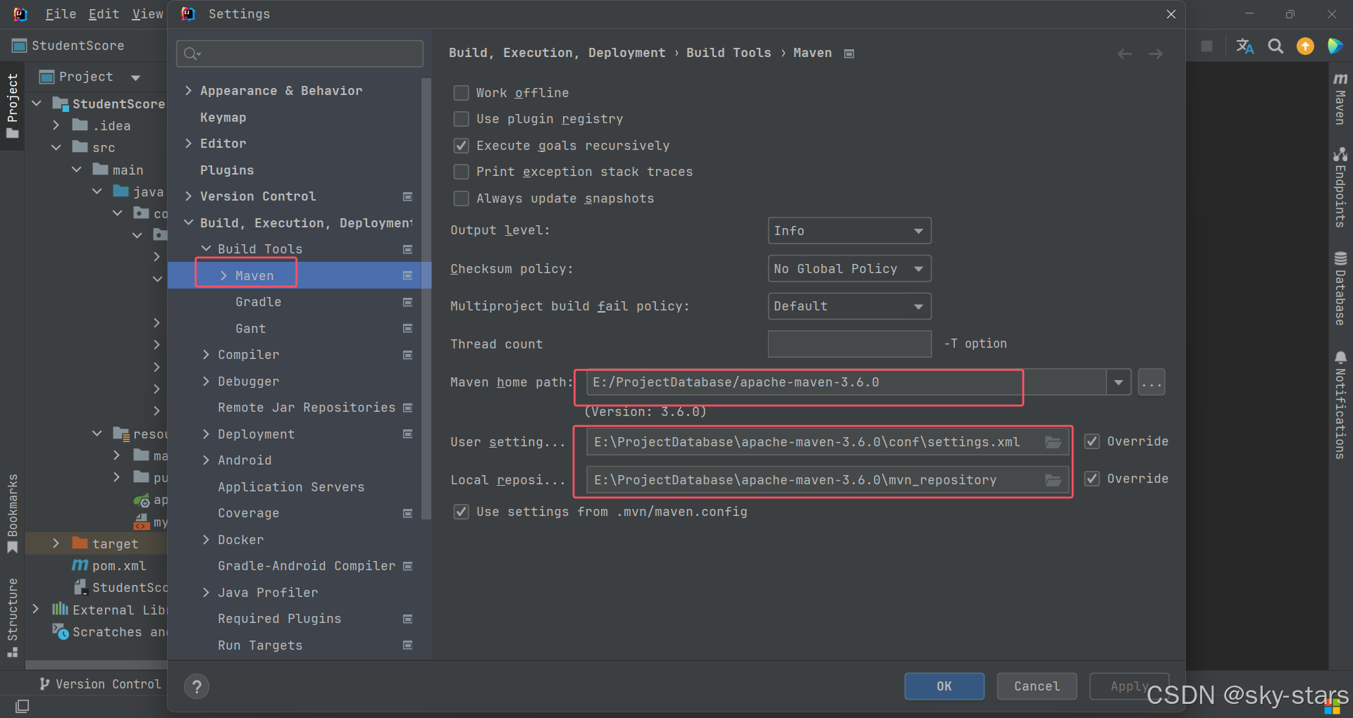Select Remote Jar Repositories settings item
Image resolution: width=1353 pixels, height=718 pixels.
(307, 408)
